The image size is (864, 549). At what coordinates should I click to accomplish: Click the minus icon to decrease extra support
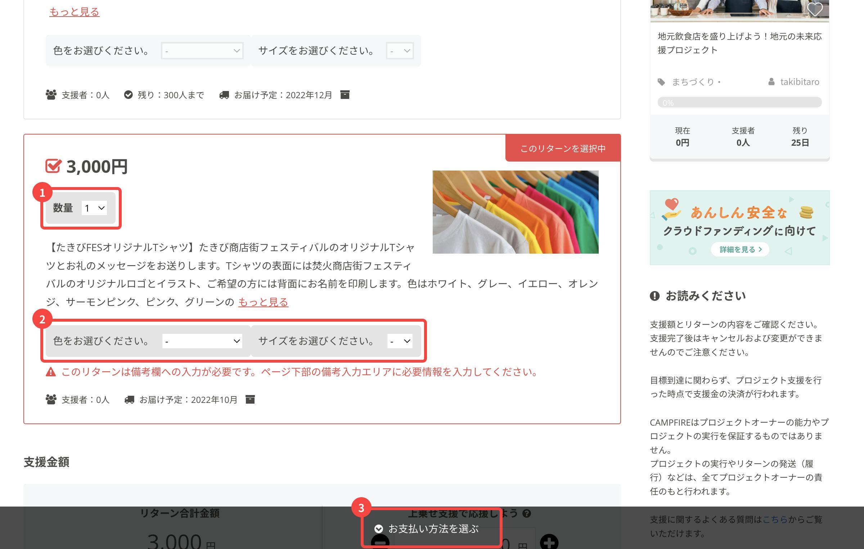(380, 542)
